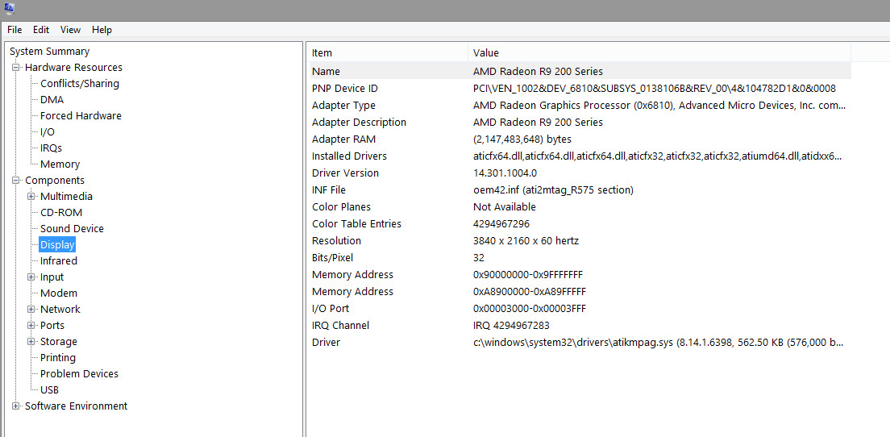Select the CD-ROM tree item
890x437 pixels.
60,213
